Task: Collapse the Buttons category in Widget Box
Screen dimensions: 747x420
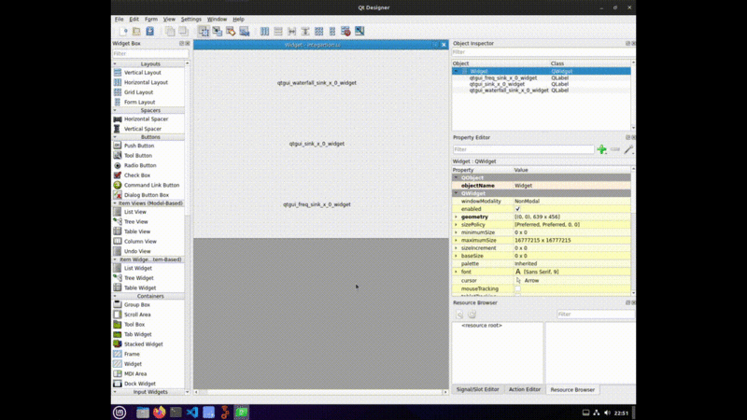Action: click(115, 137)
